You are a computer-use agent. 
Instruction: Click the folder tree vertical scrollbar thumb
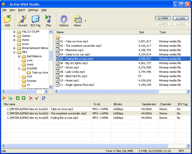tap(50, 55)
